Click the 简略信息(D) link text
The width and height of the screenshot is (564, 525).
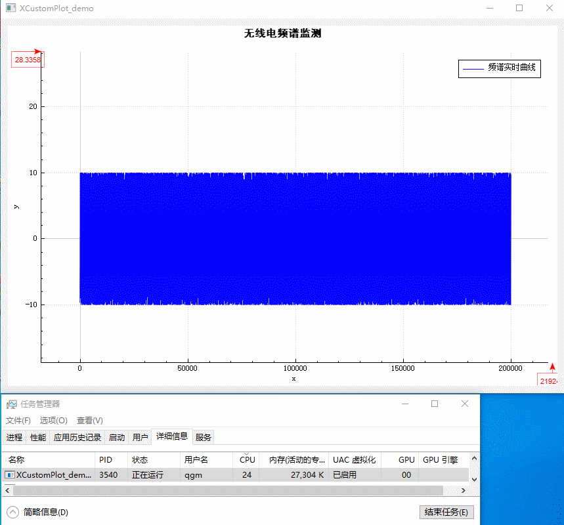(x=46, y=512)
